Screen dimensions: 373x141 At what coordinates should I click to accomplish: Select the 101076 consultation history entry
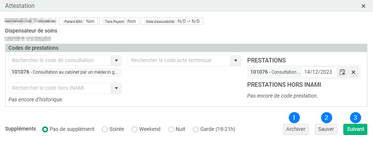point(65,72)
